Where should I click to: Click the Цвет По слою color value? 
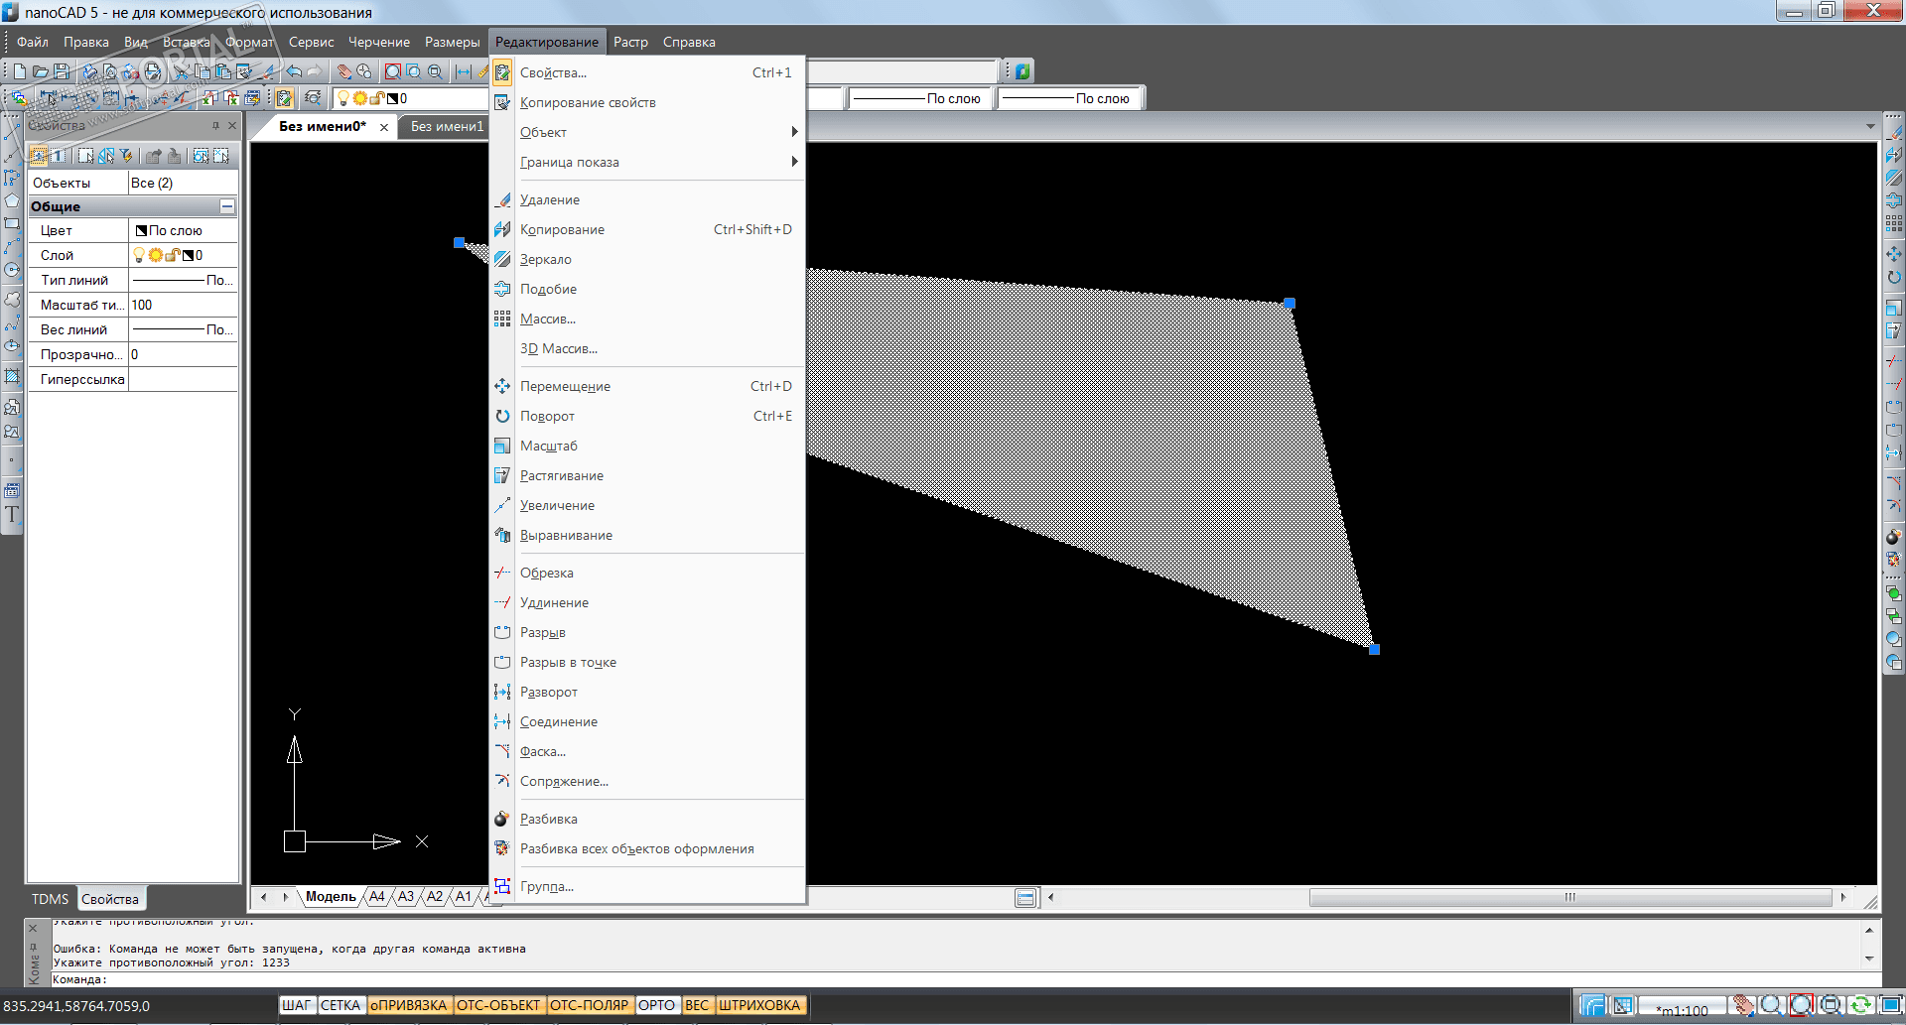(183, 230)
